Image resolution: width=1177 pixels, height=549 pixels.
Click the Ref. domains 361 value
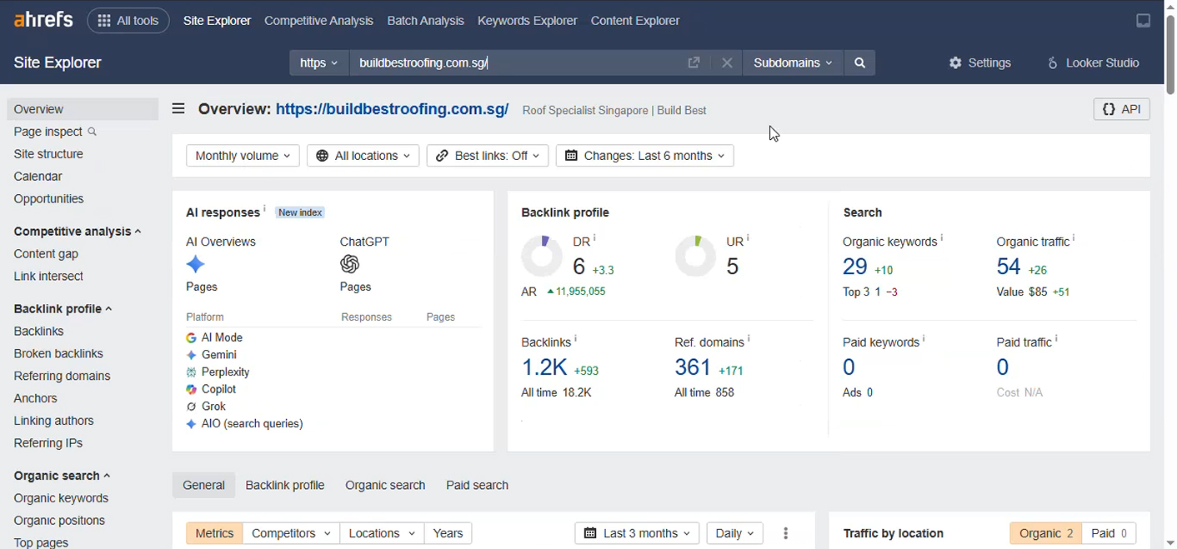(x=693, y=367)
